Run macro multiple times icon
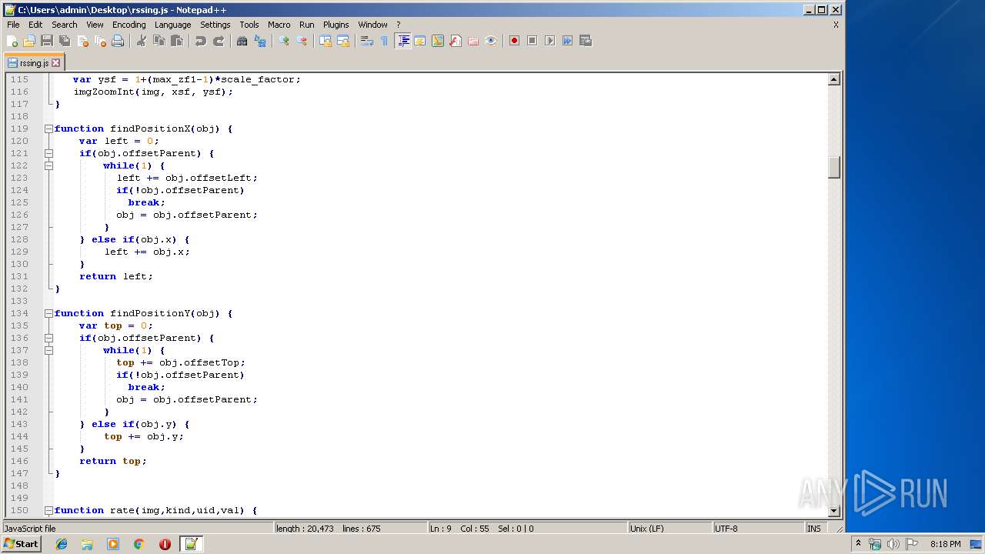985x554 pixels. (x=568, y=41)
